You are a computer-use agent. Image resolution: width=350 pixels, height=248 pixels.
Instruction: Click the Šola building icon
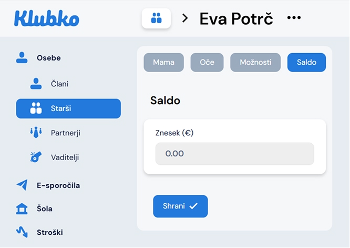tap(22, 209)
